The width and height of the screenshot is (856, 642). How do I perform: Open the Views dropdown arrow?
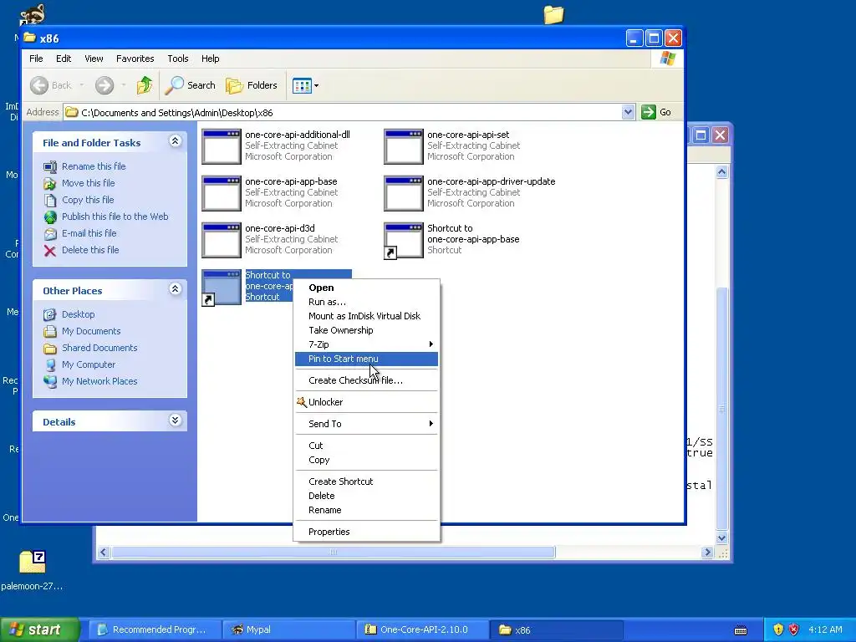pos(316,86)
